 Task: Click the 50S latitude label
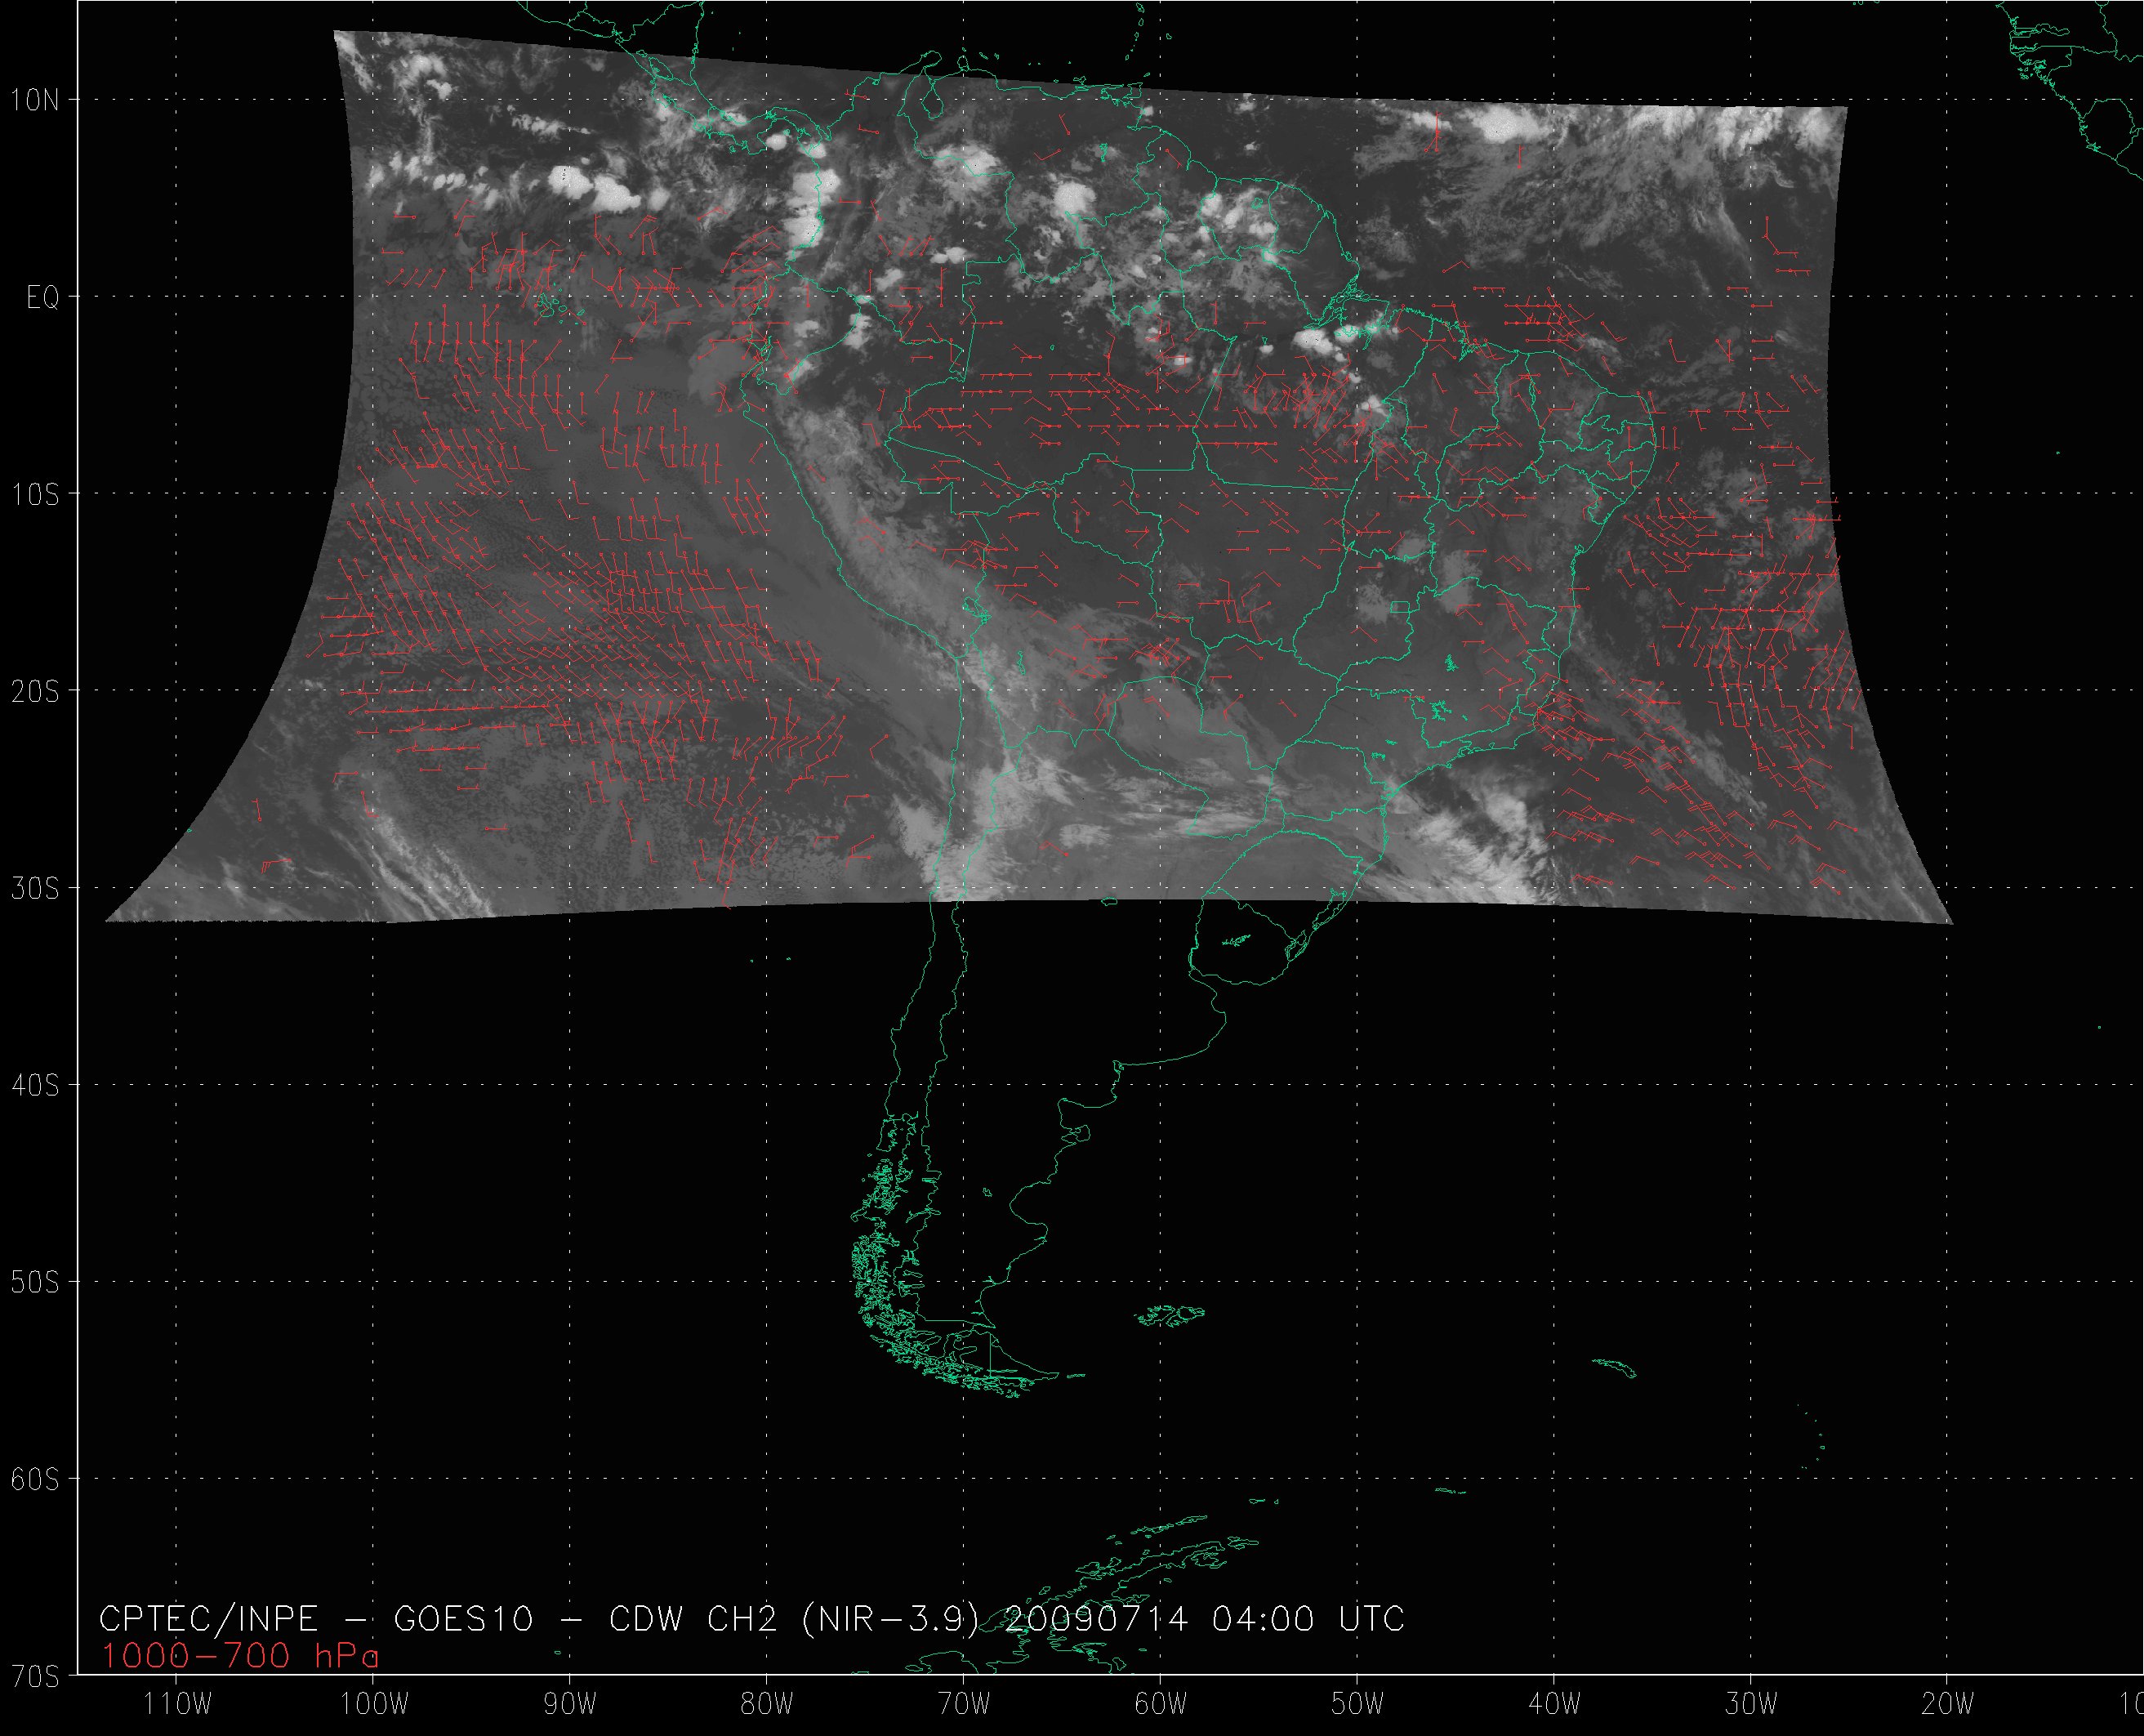pos(35,1282)
